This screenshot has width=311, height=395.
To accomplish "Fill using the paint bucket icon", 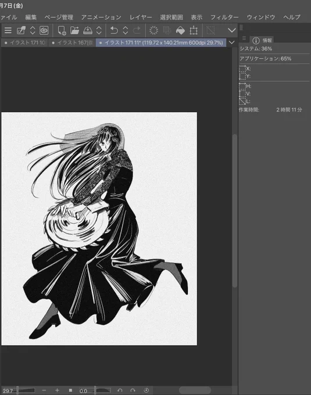I will 180,30.
